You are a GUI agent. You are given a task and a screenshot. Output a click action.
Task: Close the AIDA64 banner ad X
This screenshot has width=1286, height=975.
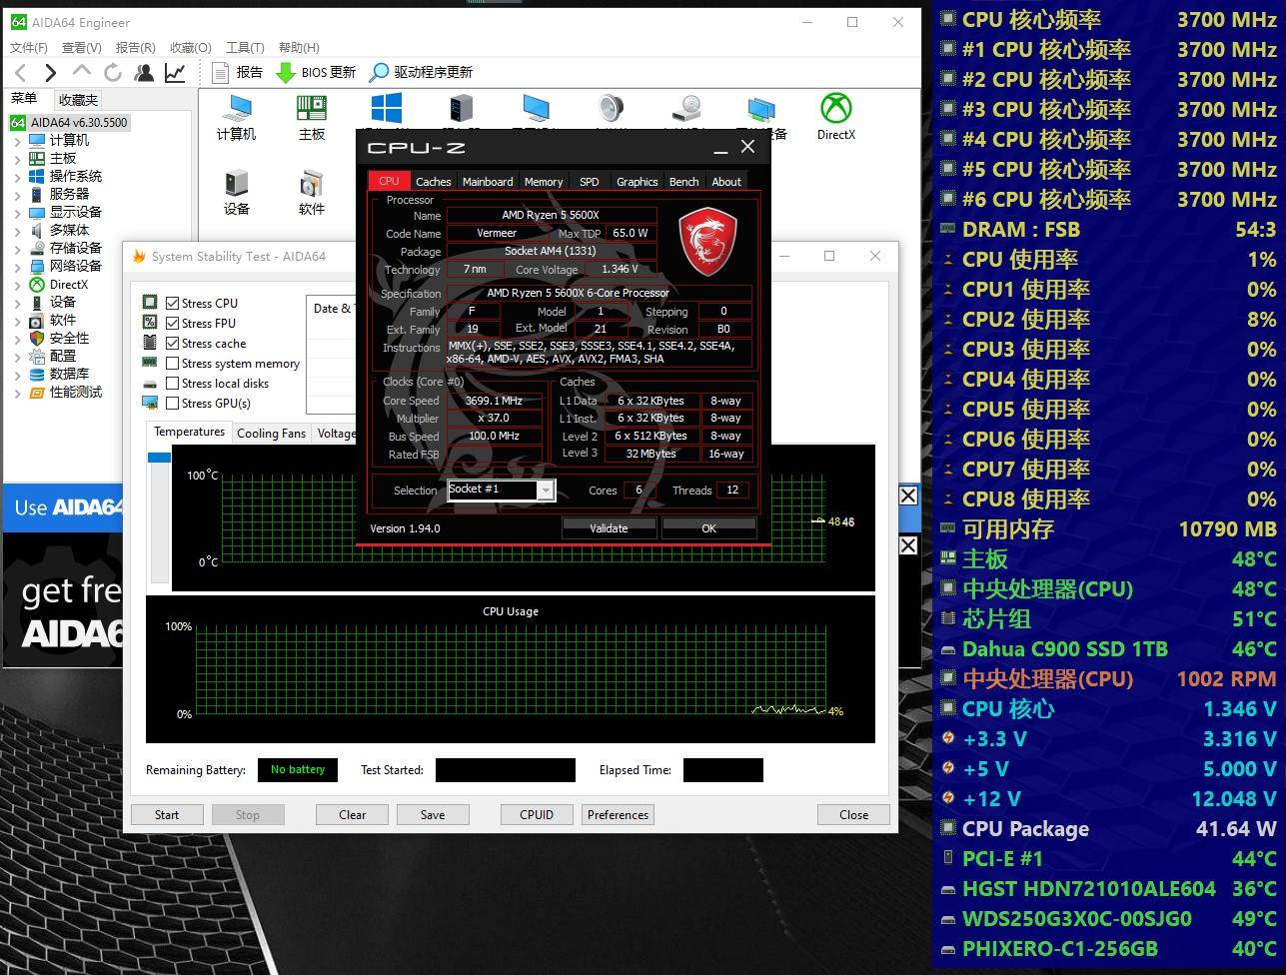[907, 495]
